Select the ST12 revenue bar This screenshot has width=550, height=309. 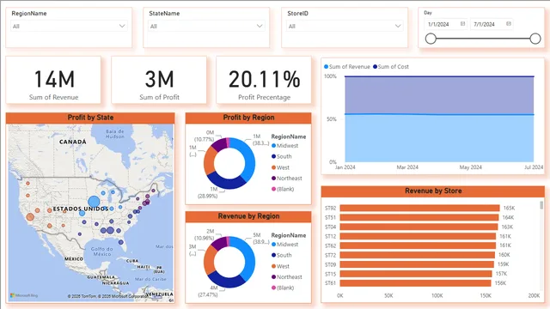[418, 237]
